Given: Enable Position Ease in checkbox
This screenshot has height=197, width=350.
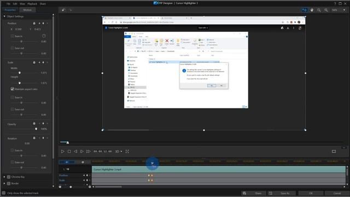Looking at the screenshot, I should click(x=12, y=36).
